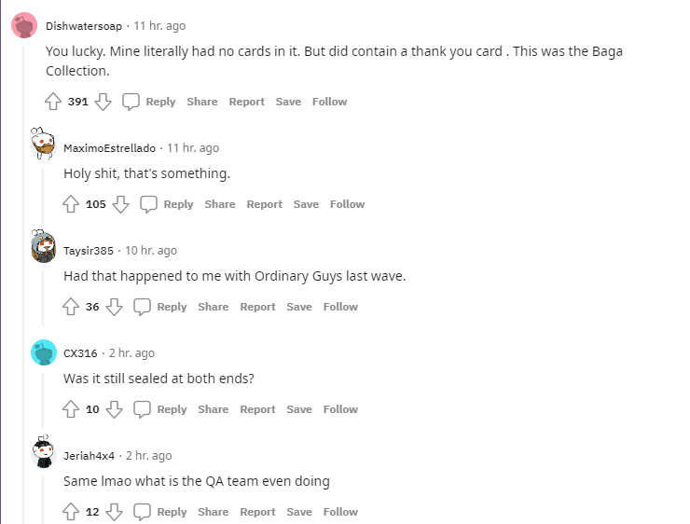Collapse thread using left vertical line
The image size is (690, 524).
pos(25,280)
